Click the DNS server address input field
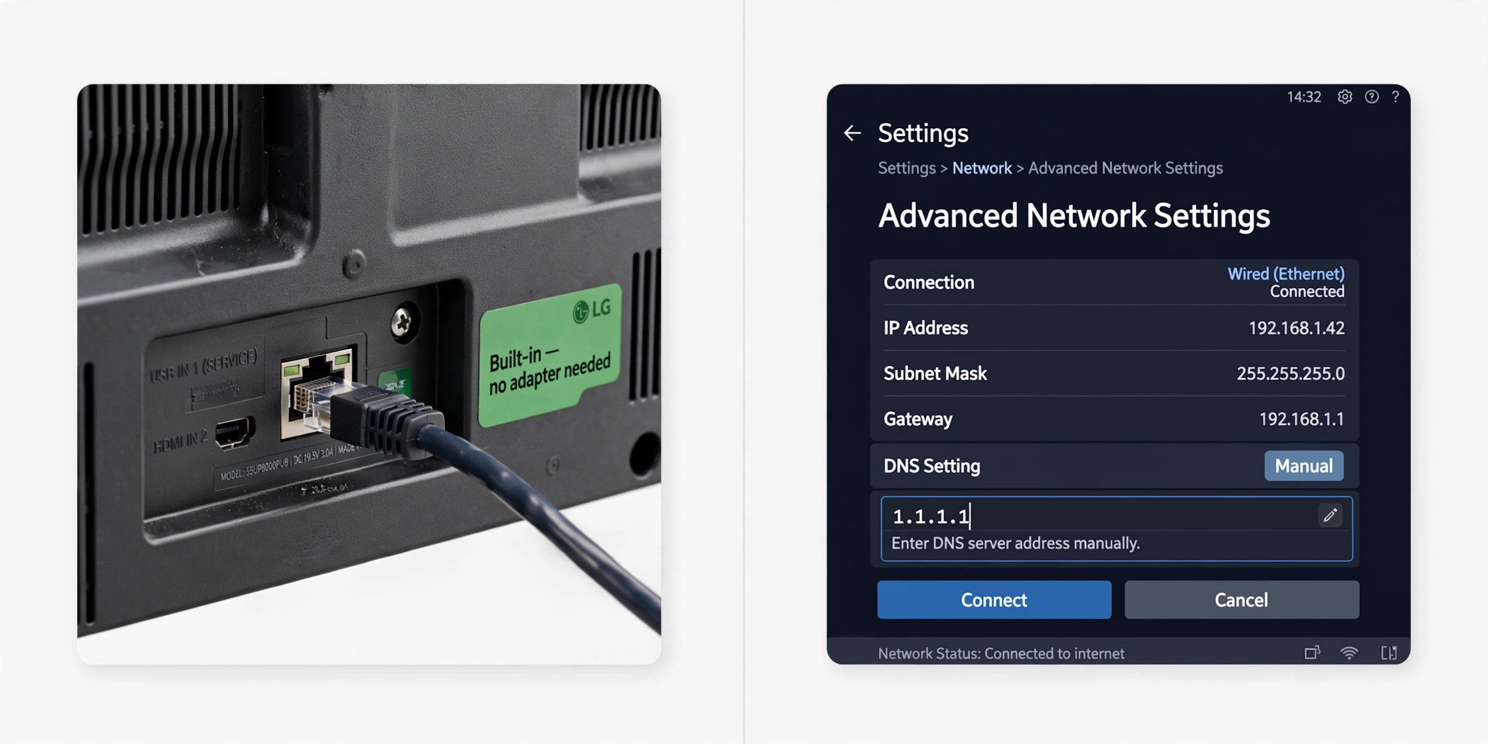 coord(1116,529)
